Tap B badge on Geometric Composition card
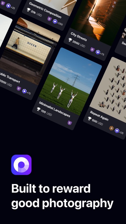This screenshot has width=126, height=224. [x=50, y=19]
